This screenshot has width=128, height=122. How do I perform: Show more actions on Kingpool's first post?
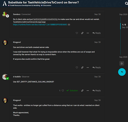click(88, 68)
